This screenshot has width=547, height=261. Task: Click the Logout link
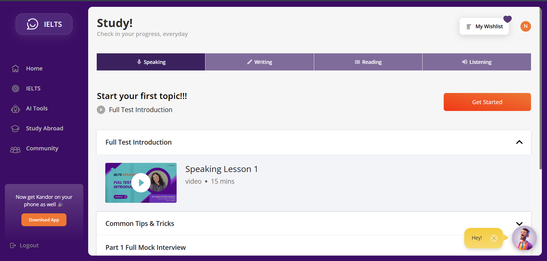[x=25, y=245]
